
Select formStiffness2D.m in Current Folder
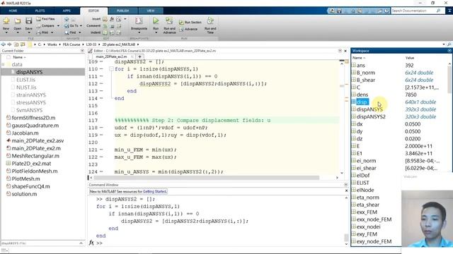click(x=33, y=118)
